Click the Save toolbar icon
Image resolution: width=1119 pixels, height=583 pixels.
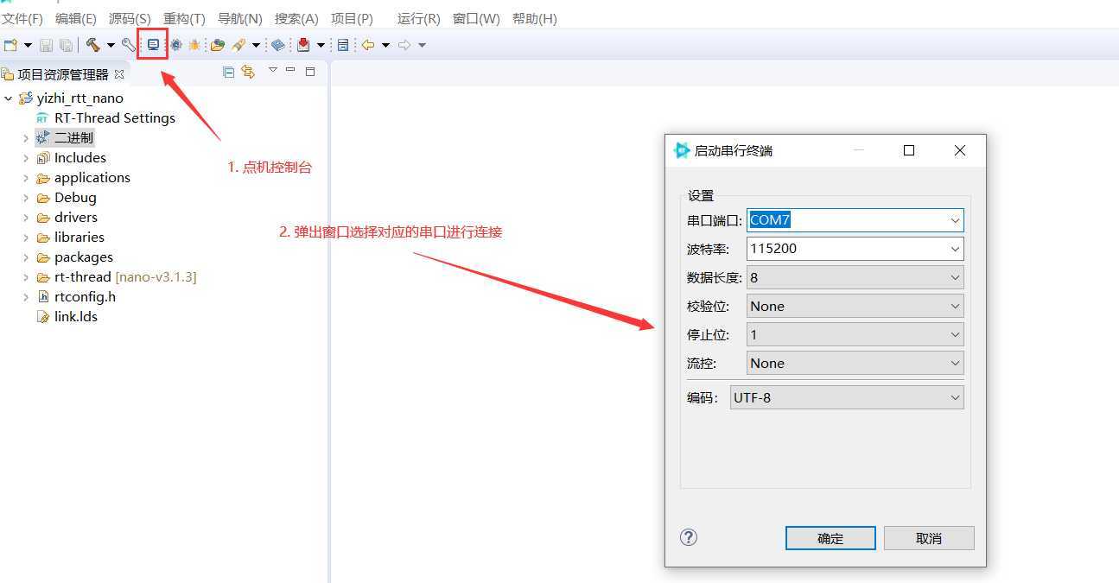pos(47,45)
